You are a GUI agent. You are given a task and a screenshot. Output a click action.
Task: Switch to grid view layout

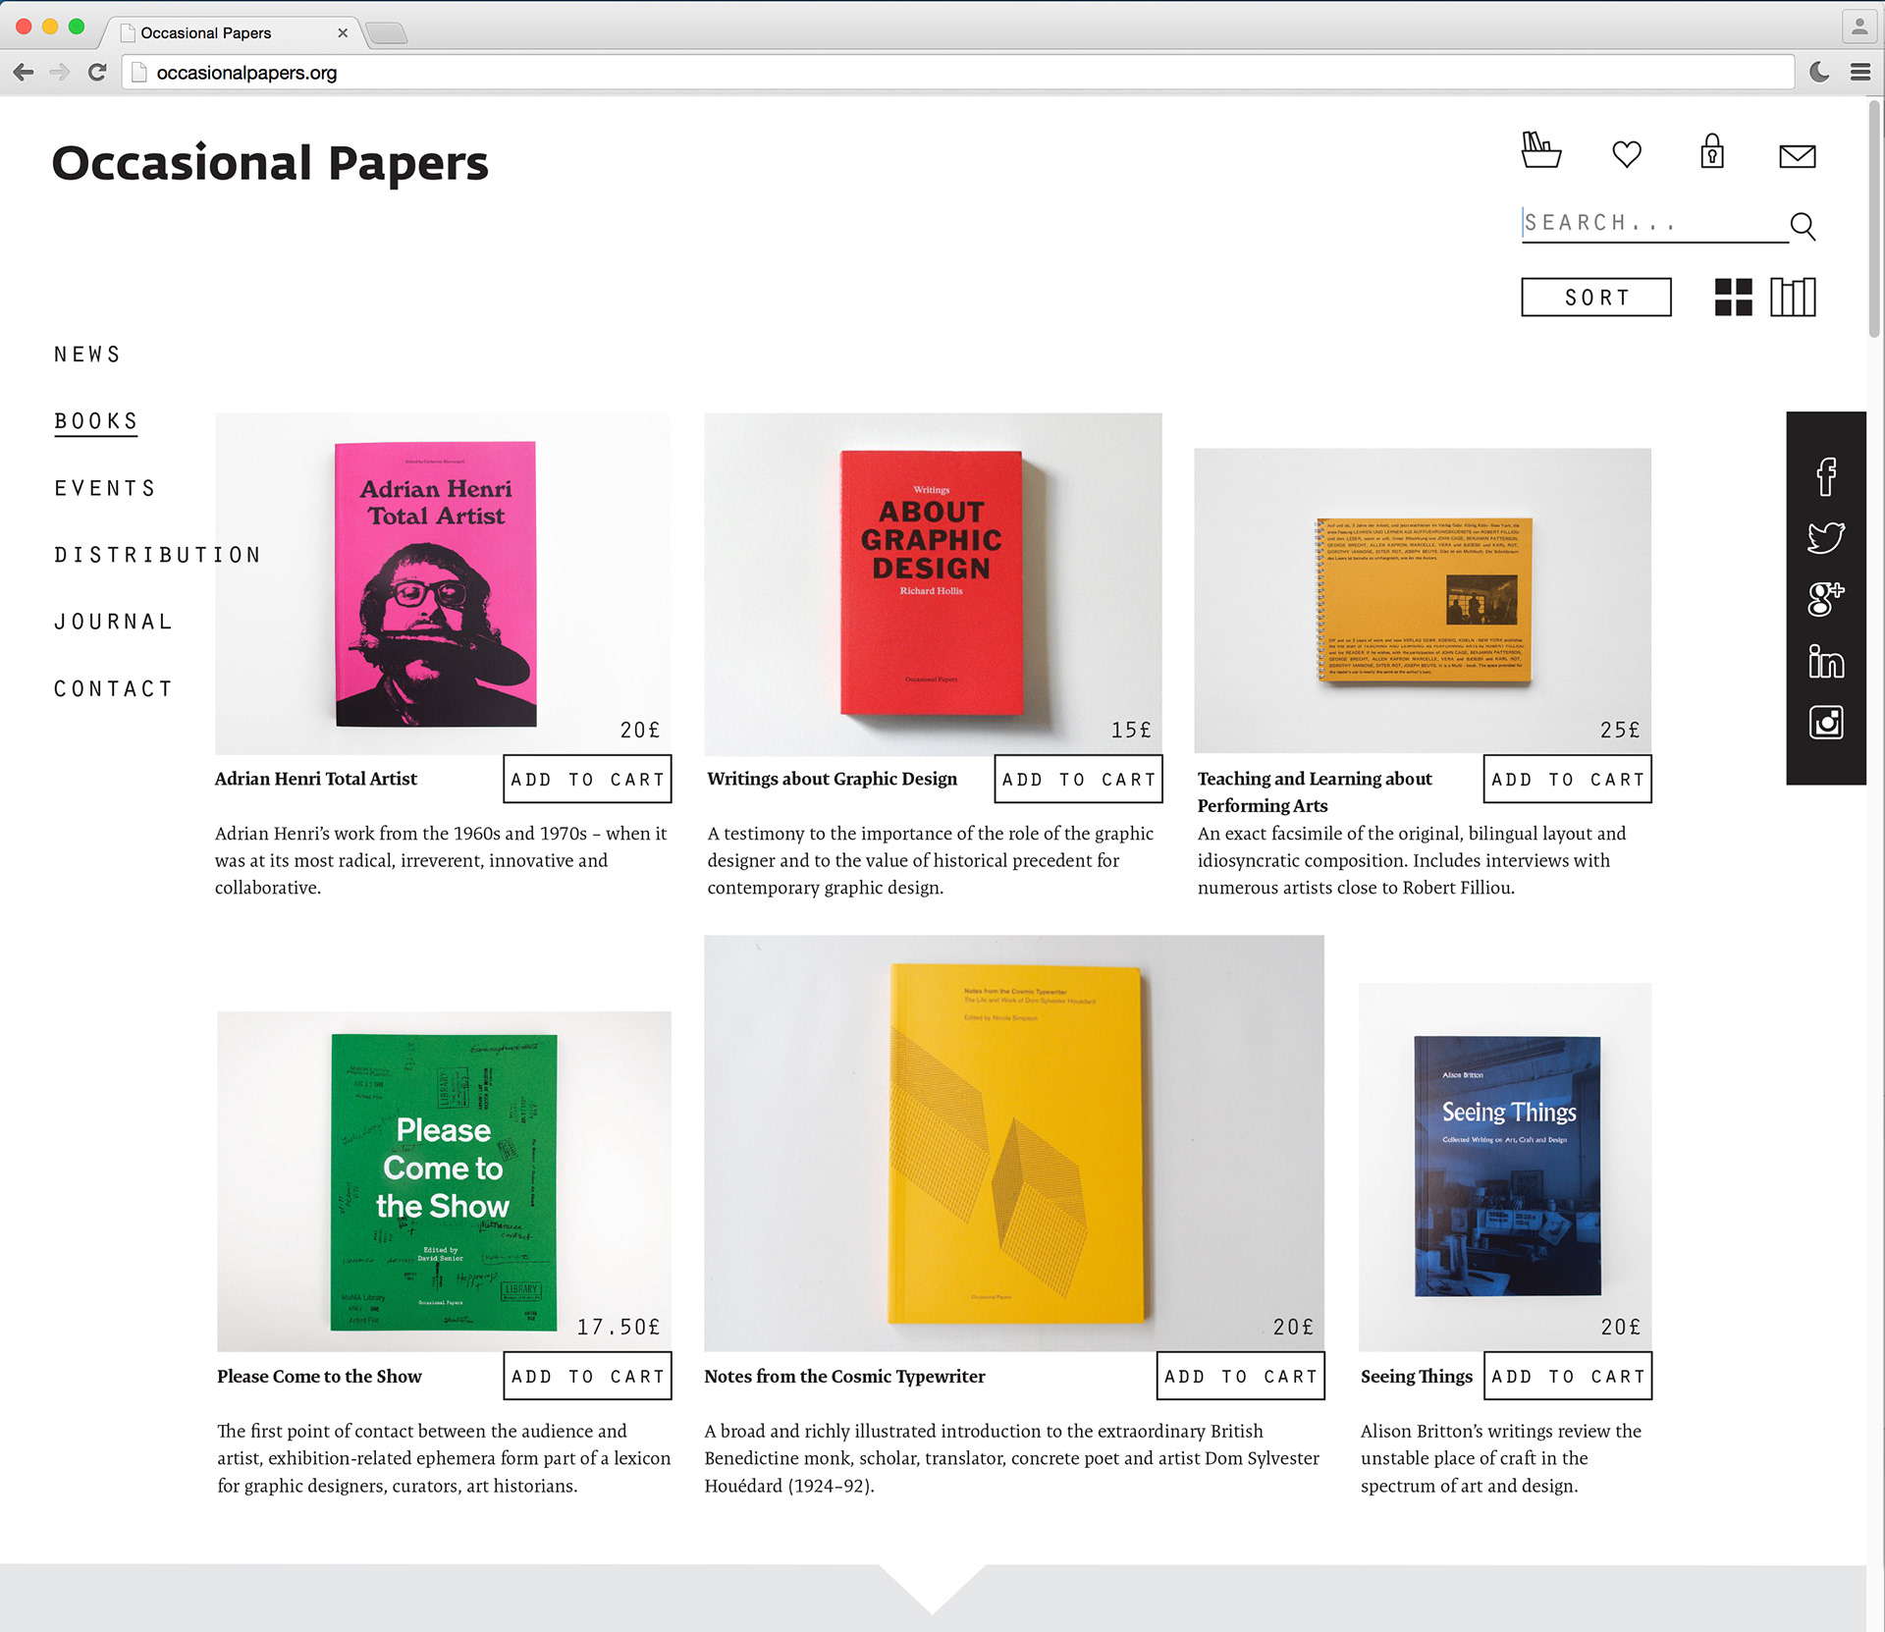tap(1734, 298)
